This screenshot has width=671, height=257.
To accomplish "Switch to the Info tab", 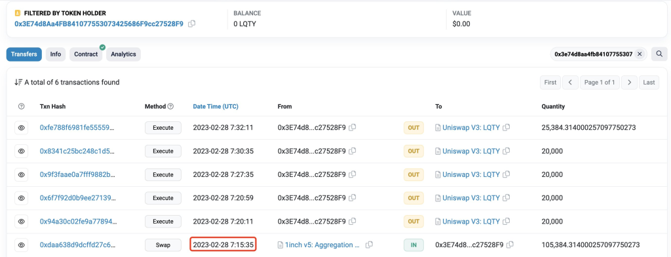I will point(56,54).
